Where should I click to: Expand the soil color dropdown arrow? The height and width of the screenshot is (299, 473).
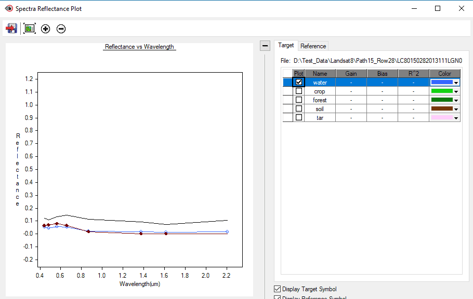coord(456,109)
